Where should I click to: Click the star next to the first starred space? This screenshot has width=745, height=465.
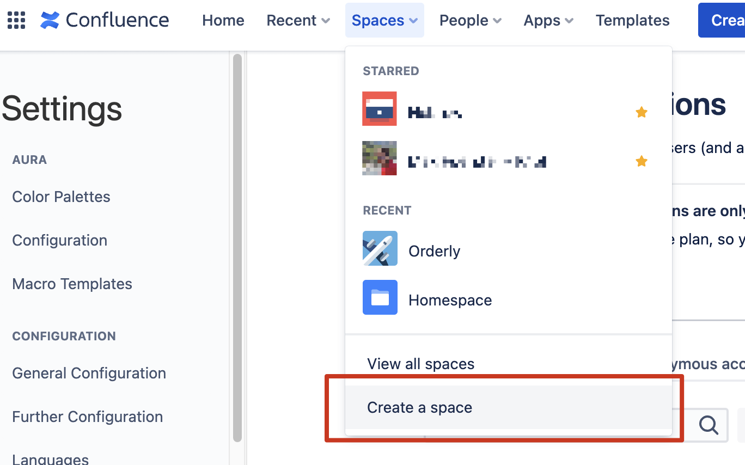click(642, 112)
